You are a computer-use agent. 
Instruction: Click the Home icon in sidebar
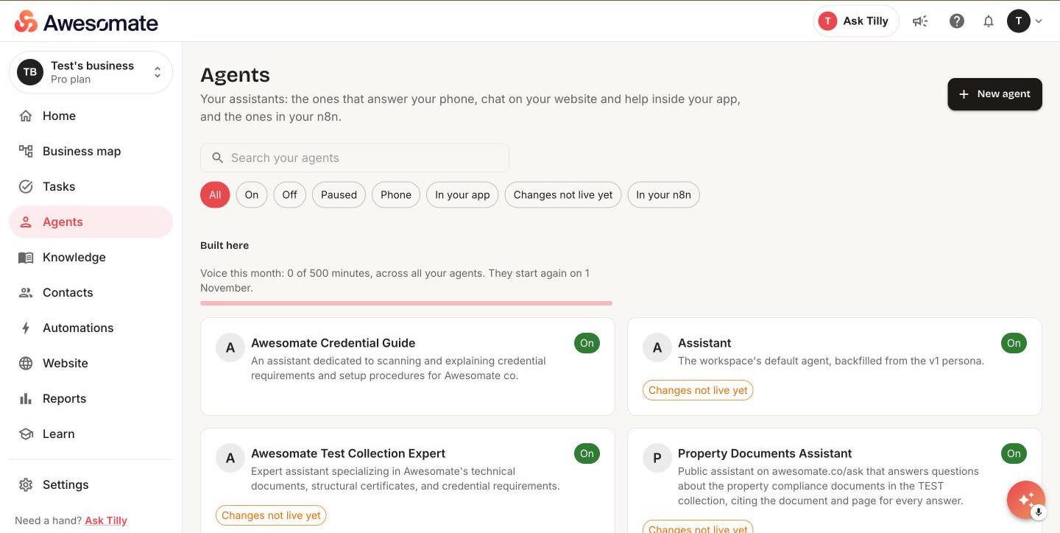pos(26,116)
